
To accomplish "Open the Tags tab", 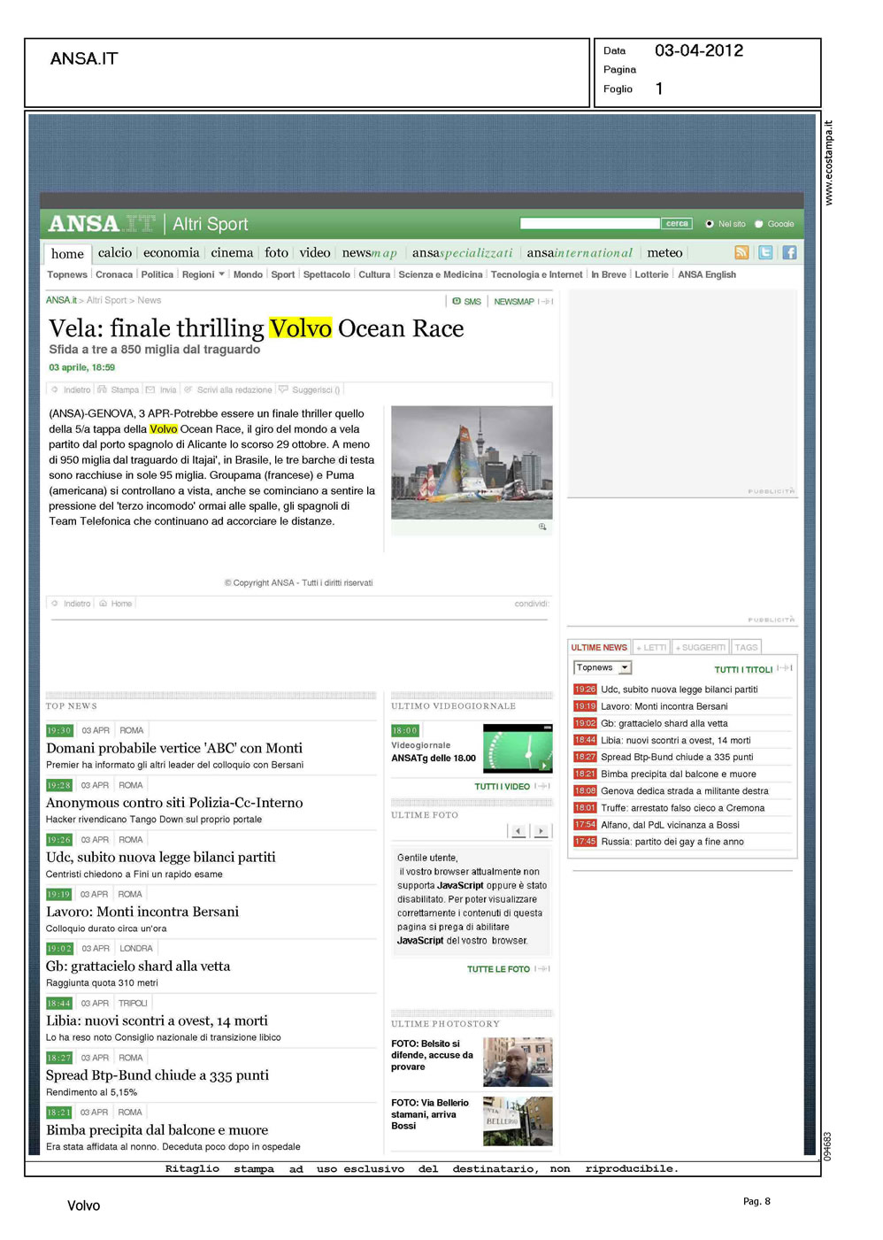I will point(746,648).
